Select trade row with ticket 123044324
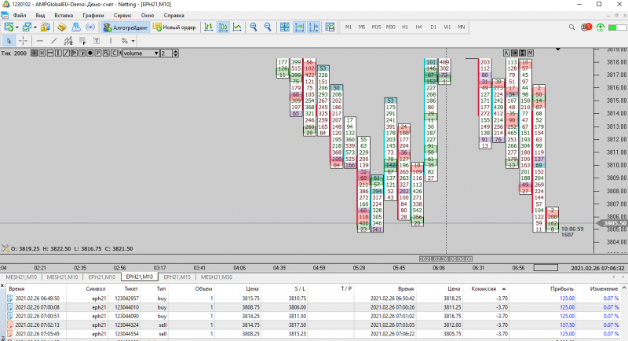Image resolution: width=628 pixels, height=341 pixels. [x=312, y=325]
